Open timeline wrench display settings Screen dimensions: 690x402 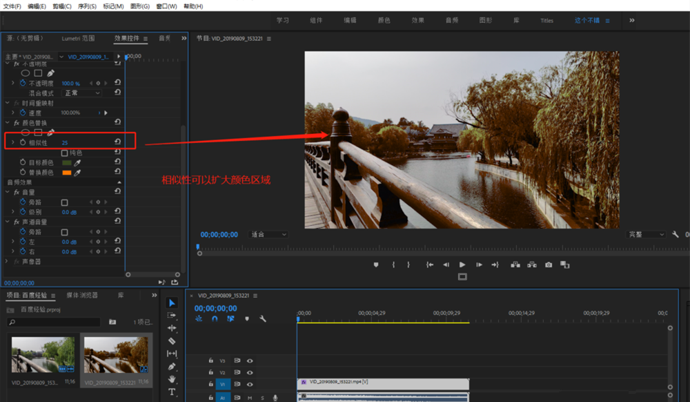point(262,318)
